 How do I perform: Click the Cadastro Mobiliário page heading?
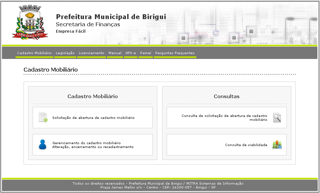tap(51, 70)
